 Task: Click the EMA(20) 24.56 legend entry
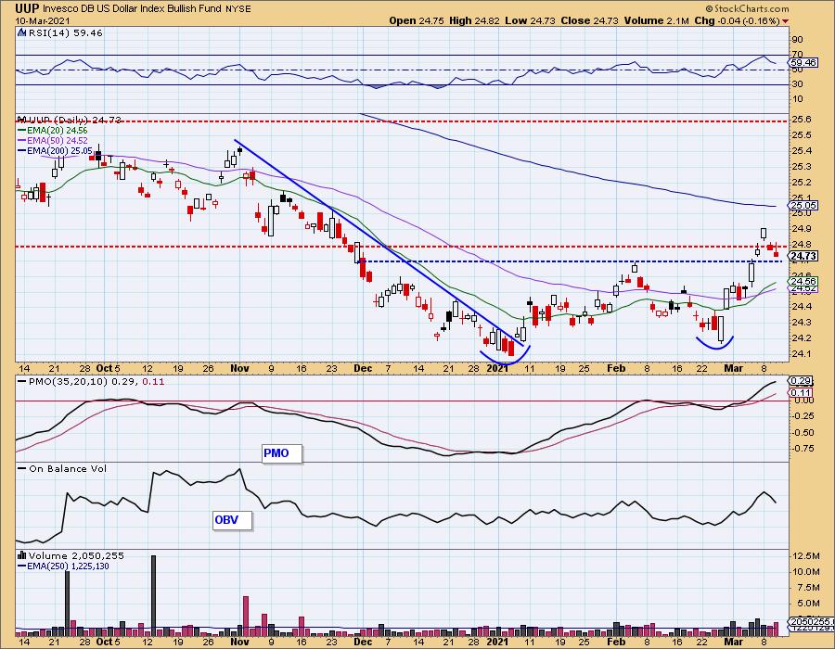pos(53,131)
